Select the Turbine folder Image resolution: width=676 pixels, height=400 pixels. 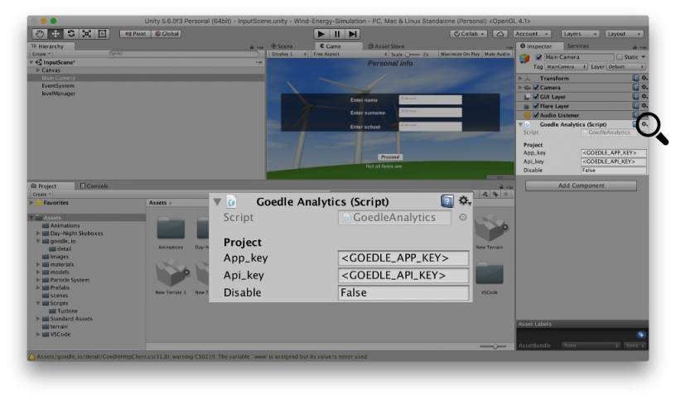click(67, 311)
